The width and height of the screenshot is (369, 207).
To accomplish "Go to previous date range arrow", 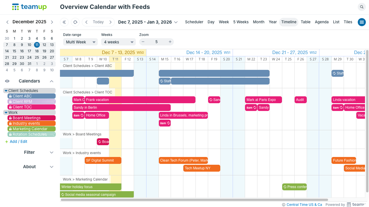I will (86, 22).
